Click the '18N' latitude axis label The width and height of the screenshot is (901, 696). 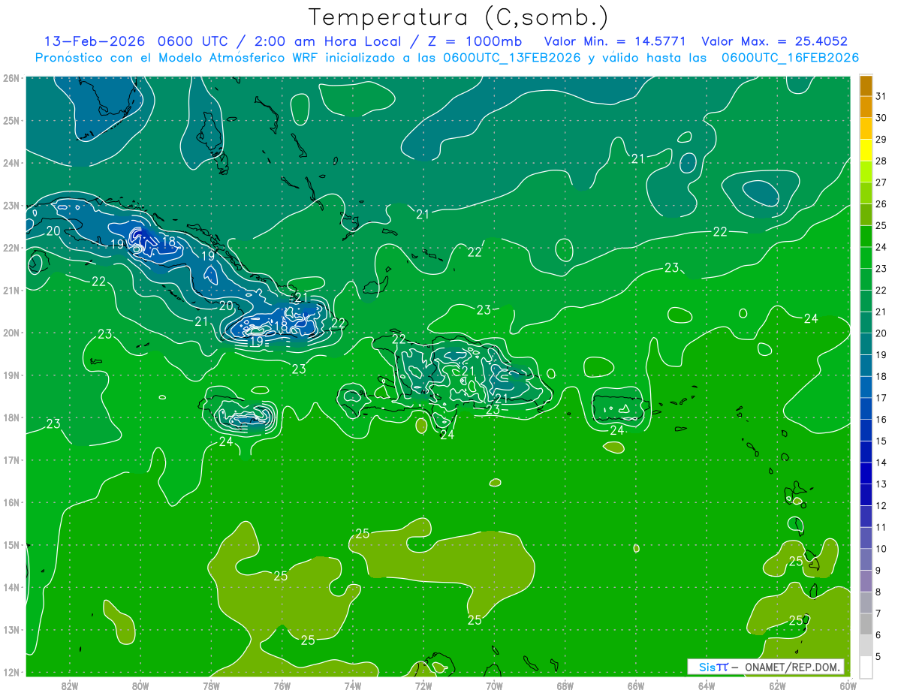pos(11,417)
